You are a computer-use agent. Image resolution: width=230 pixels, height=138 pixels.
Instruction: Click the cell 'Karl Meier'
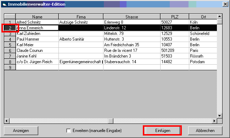click(37, 45)
